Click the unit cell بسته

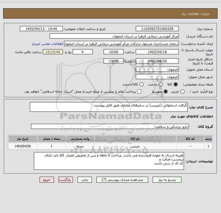80,146
